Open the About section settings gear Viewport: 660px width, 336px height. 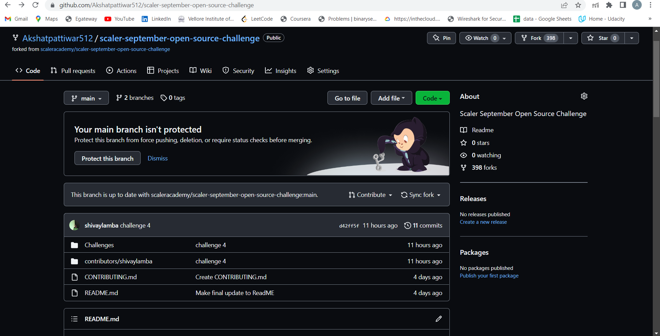pyautogui.click(x=584, y=96)
